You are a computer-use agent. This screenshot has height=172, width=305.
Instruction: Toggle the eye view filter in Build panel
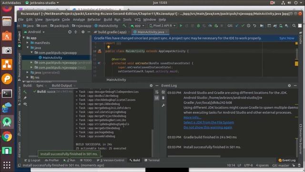(25, 104)
